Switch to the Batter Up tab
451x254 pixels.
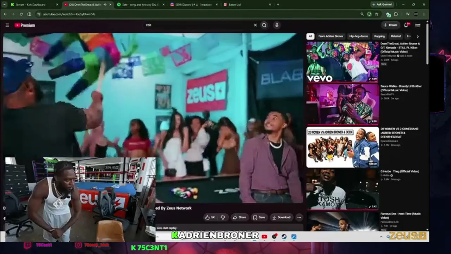[x=247, y=5]
